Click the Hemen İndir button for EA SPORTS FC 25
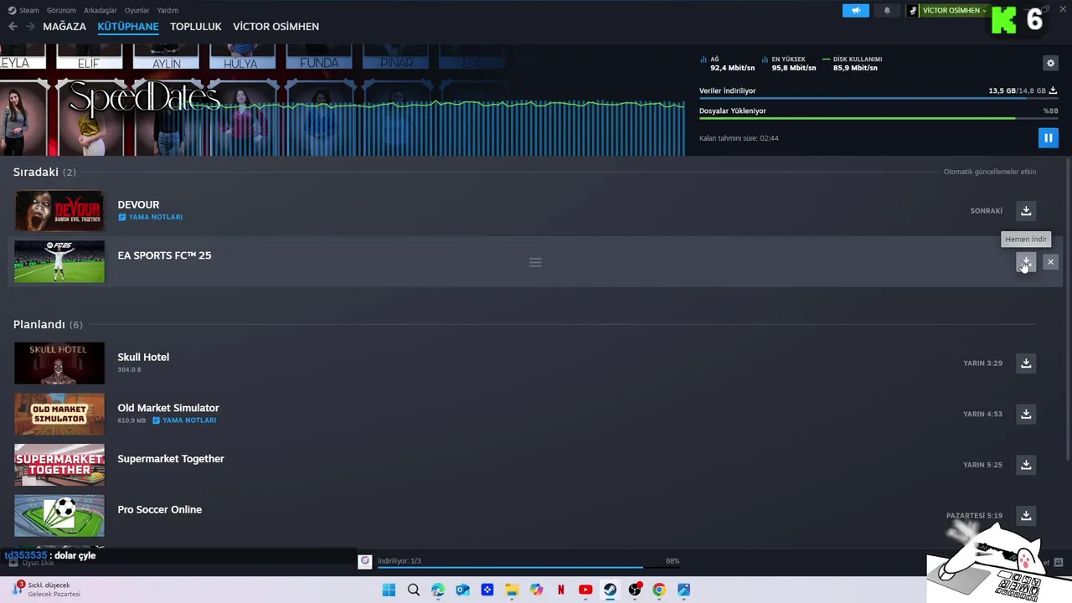This screenshot has width=1072, height=603. (x=1026, y=262)
